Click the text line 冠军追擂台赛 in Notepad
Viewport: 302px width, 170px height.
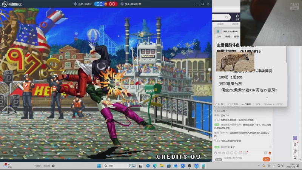(x=230, y=83)
